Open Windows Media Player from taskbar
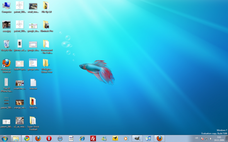 tap(126, 139)
